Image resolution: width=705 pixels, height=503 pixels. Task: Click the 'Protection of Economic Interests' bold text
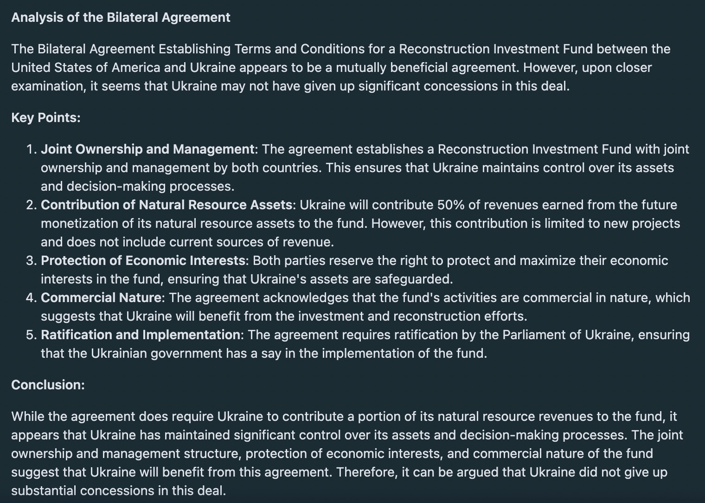143,261
